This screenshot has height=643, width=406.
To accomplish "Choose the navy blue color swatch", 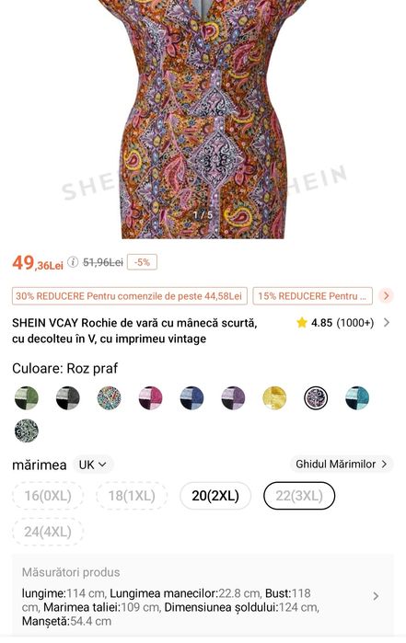I will tap(191, 397).
